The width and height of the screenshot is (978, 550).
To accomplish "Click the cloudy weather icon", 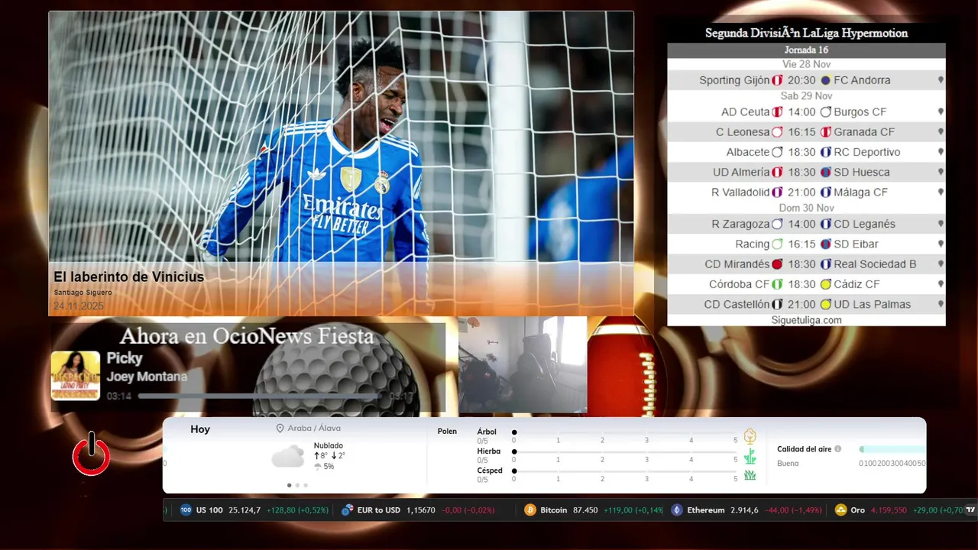I will pos(288,457).
